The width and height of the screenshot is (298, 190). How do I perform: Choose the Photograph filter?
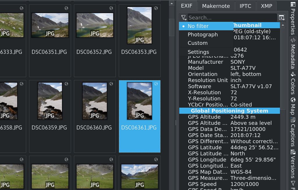coord(206,35)
